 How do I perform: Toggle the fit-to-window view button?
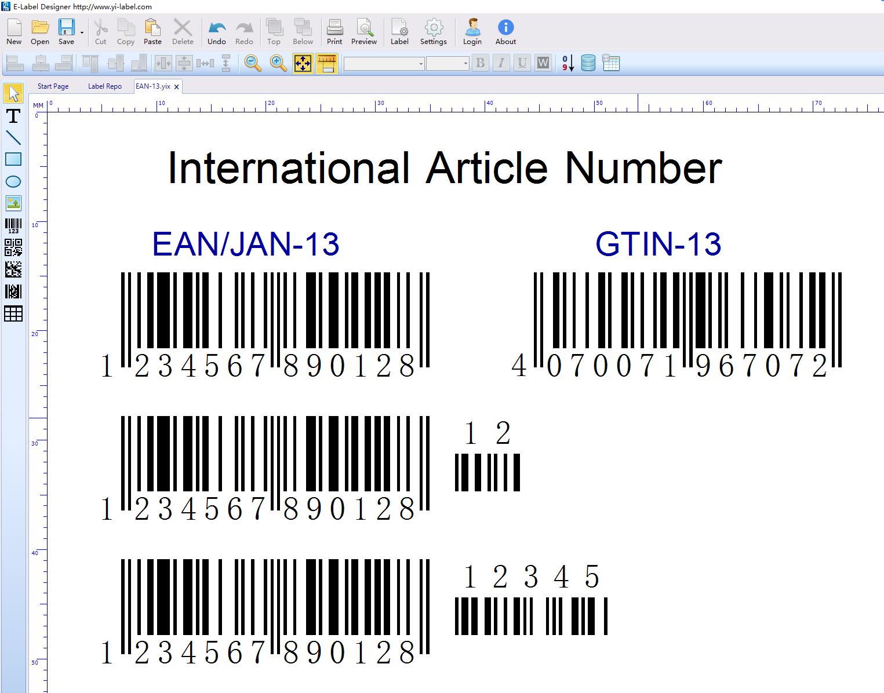pyautogui.click(x=303, y=63)
